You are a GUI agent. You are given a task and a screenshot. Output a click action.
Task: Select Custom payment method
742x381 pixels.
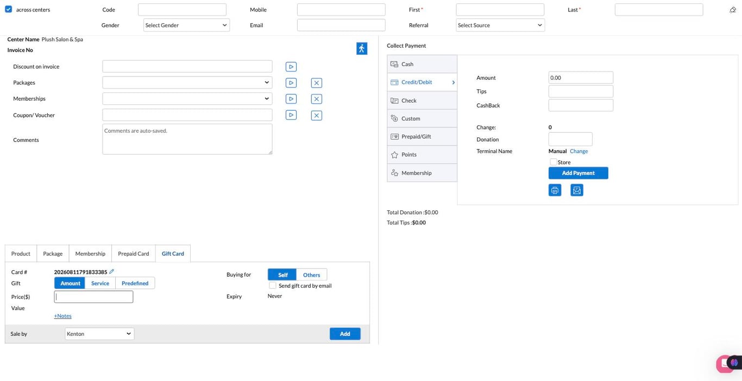click(x=422, y=118)
